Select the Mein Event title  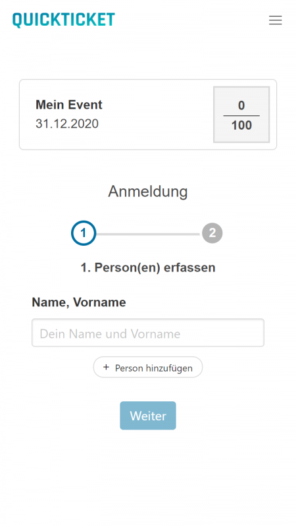[x=69, y=105]
